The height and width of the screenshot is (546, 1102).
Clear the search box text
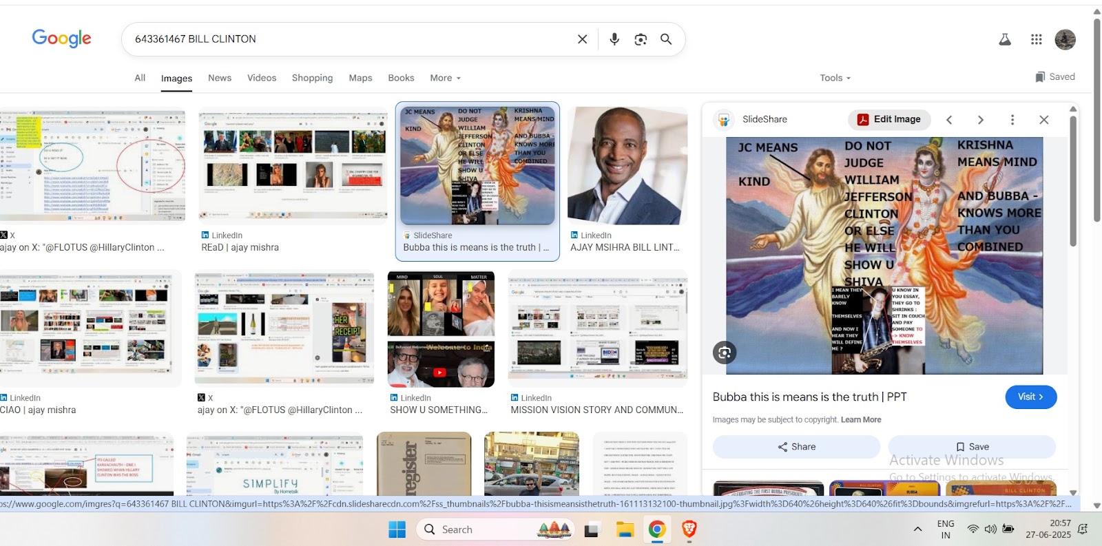(x=582, y=39)
